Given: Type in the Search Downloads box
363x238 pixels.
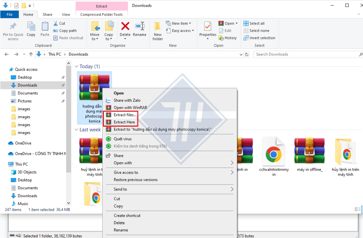Looking at the screenshot, I should point(305,55).
